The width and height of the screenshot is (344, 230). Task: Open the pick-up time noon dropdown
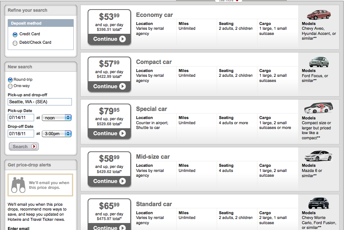click(56, 118)
